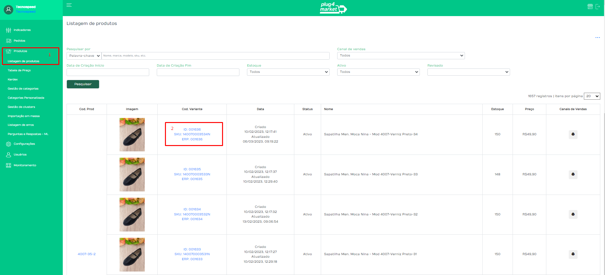605x275 pixels.
Task: Open Estoque filter dropdown
Action: (288, 72)
